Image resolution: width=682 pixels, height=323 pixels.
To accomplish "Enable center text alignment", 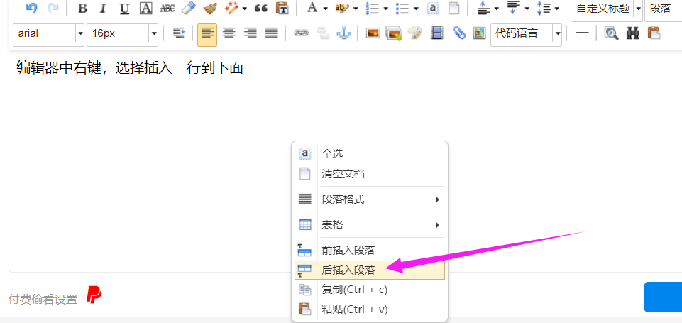I will click(x=229, y=33).
